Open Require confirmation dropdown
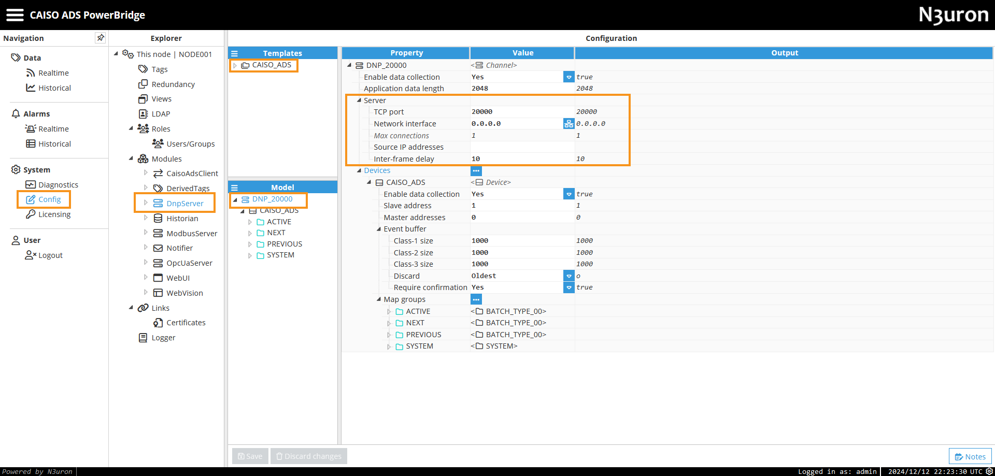The image size is (995, 476). pyautogui.click(x=569, y=287)
